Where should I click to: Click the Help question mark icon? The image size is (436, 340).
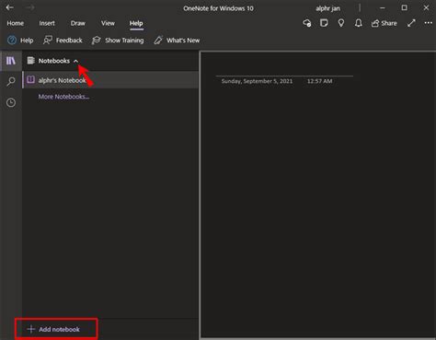pyautogui.click(x=12, y=41)
